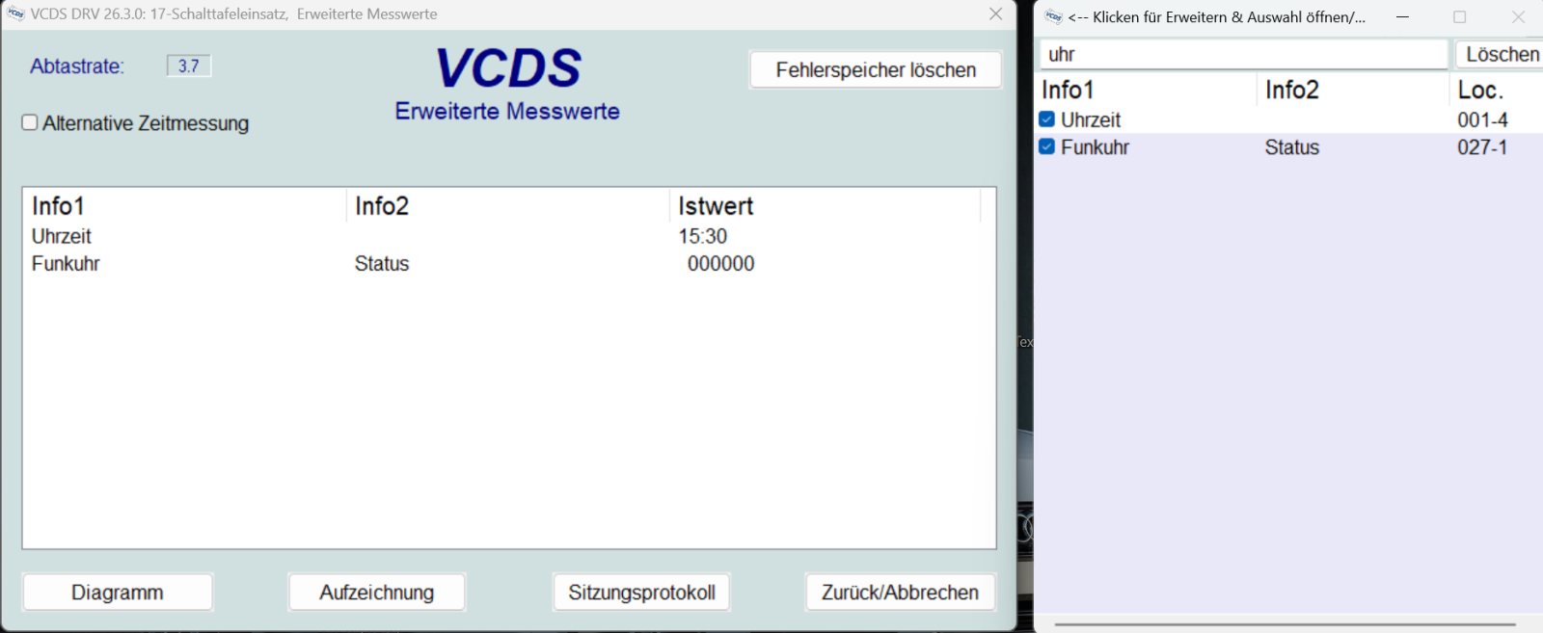Click the VCDS app icon in main title bar

click(x=15, y=13)
